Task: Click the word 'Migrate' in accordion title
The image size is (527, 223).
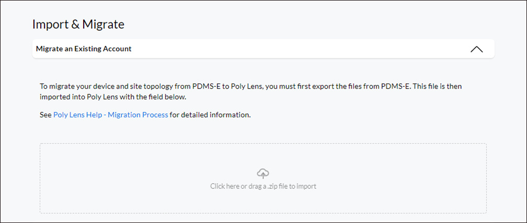Action: pos(48,49)
